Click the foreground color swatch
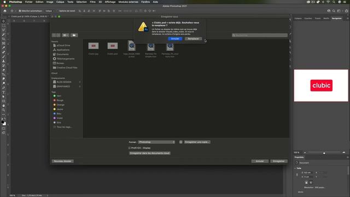This screenshot has height=197, width=350. pyautogui.click(x=2, y=122)
